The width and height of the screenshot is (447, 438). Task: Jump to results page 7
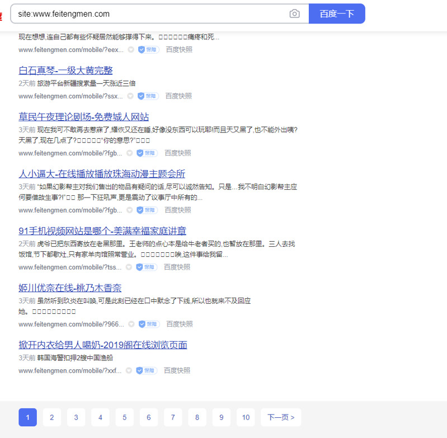173,417
